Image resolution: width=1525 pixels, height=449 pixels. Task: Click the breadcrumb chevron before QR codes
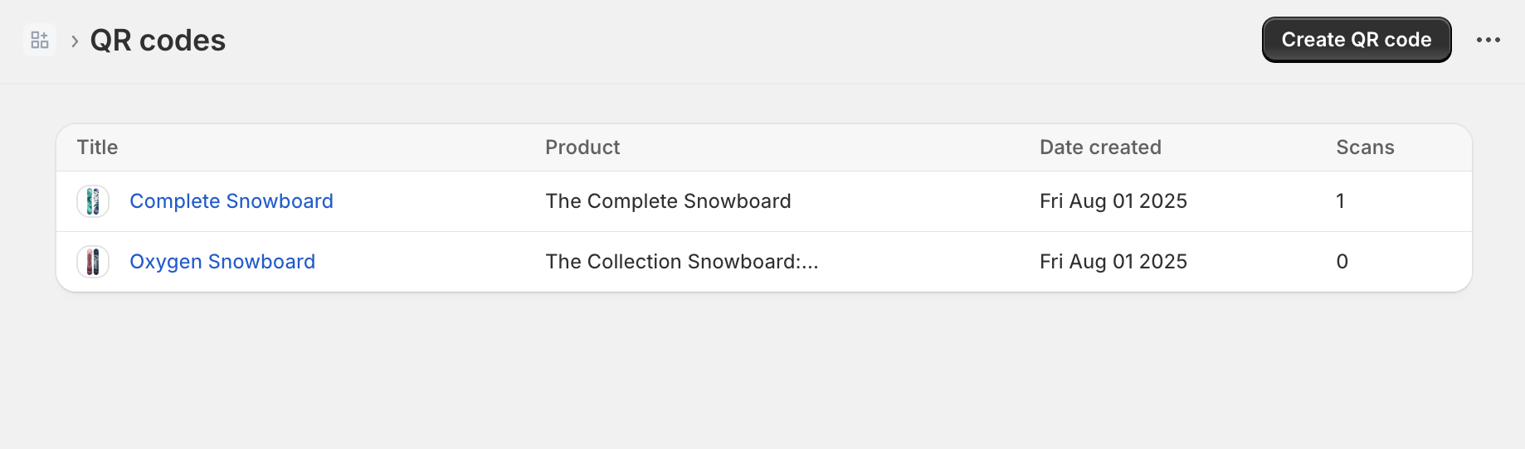[x=75, y=41]
